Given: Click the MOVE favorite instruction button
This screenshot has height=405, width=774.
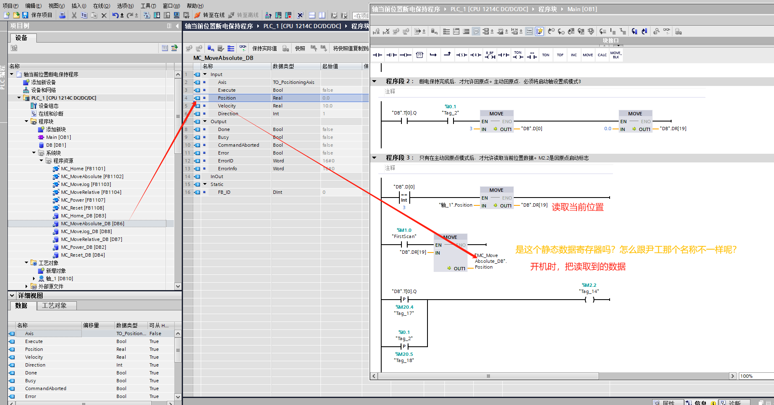Looking at the screenshot, I should click(588, 55).
